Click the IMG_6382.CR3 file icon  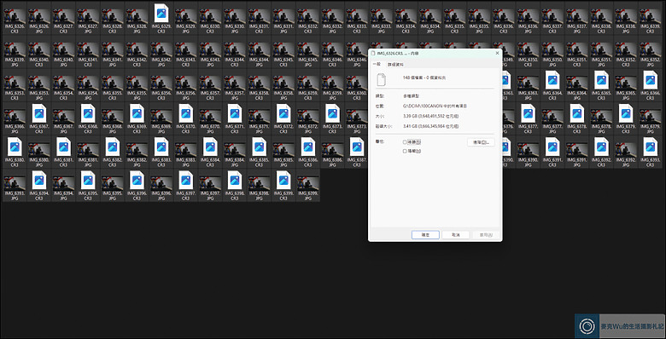(113, 147)
